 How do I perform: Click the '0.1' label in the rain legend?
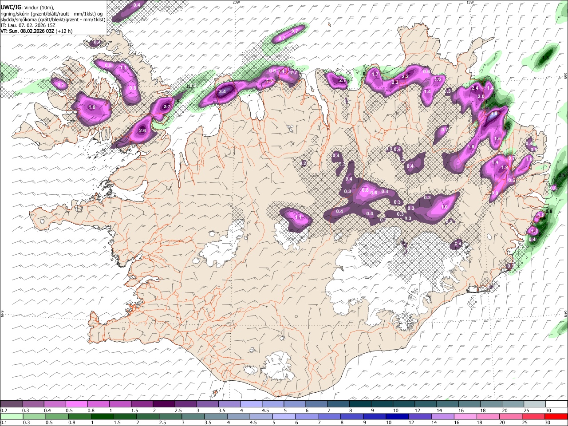coord(3,423)
